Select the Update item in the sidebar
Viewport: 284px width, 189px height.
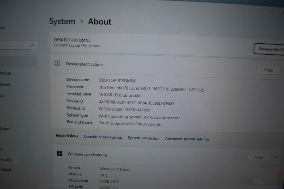6,169
